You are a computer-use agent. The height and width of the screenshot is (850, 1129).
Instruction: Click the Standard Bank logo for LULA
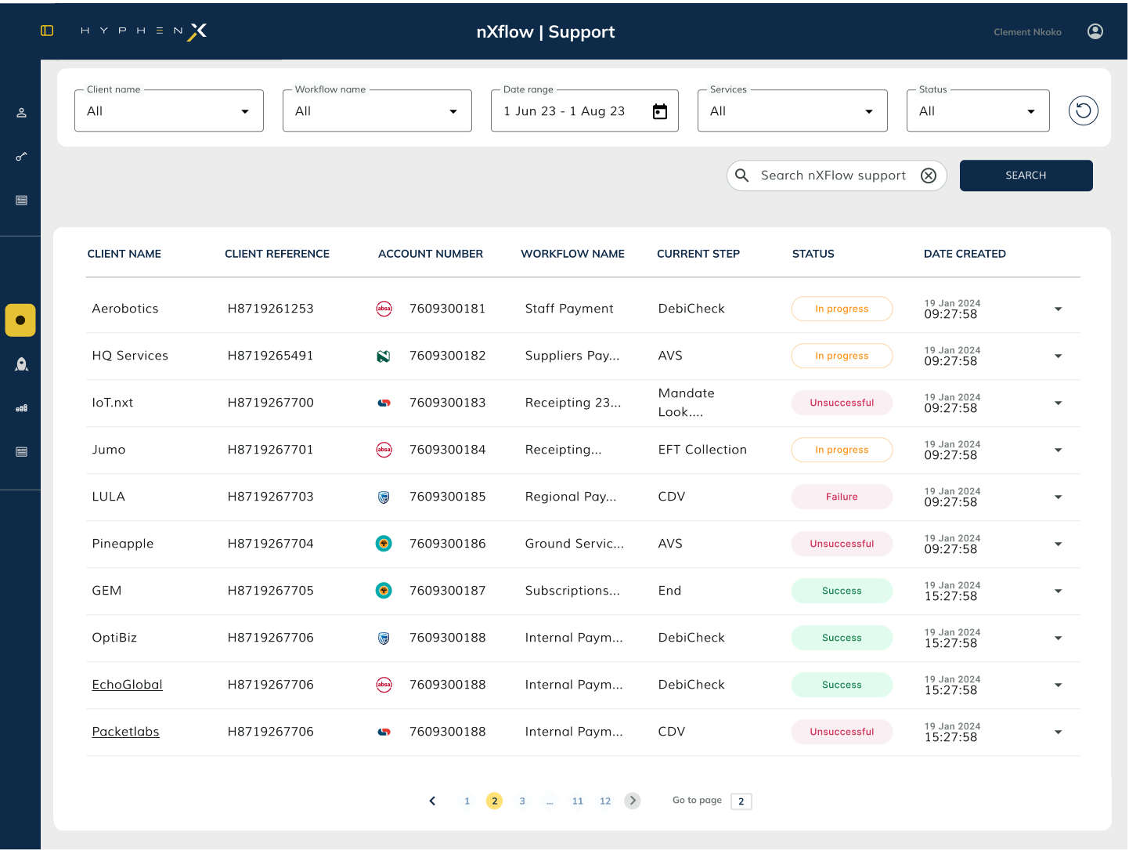coord(384,497)
